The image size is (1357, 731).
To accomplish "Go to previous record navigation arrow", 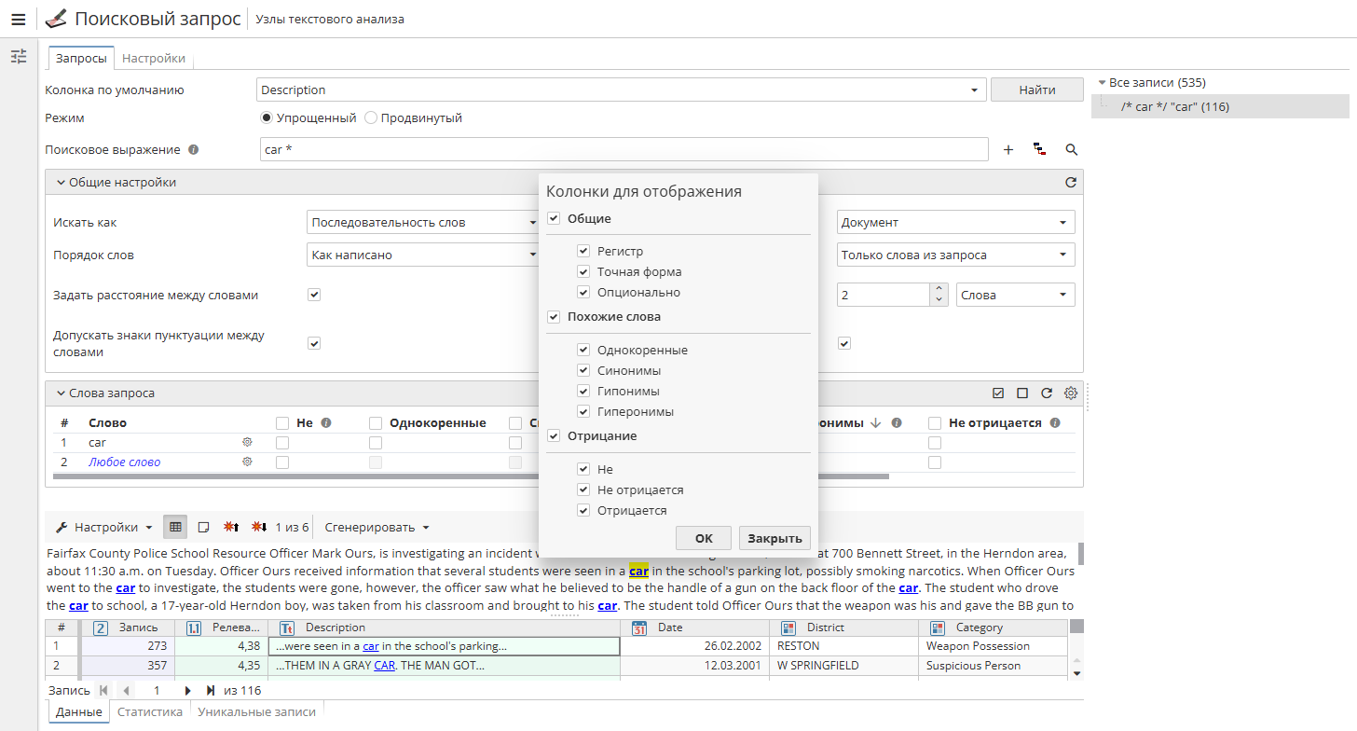I will [x=125, y=691].
